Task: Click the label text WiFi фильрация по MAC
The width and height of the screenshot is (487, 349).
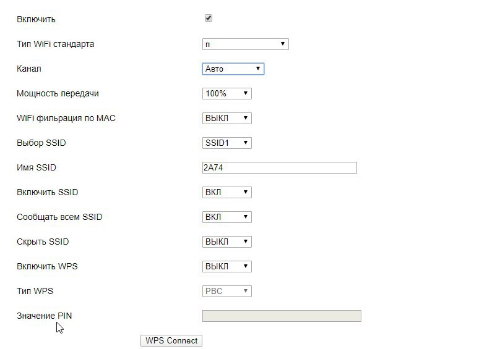Action: tap(66, 118)
